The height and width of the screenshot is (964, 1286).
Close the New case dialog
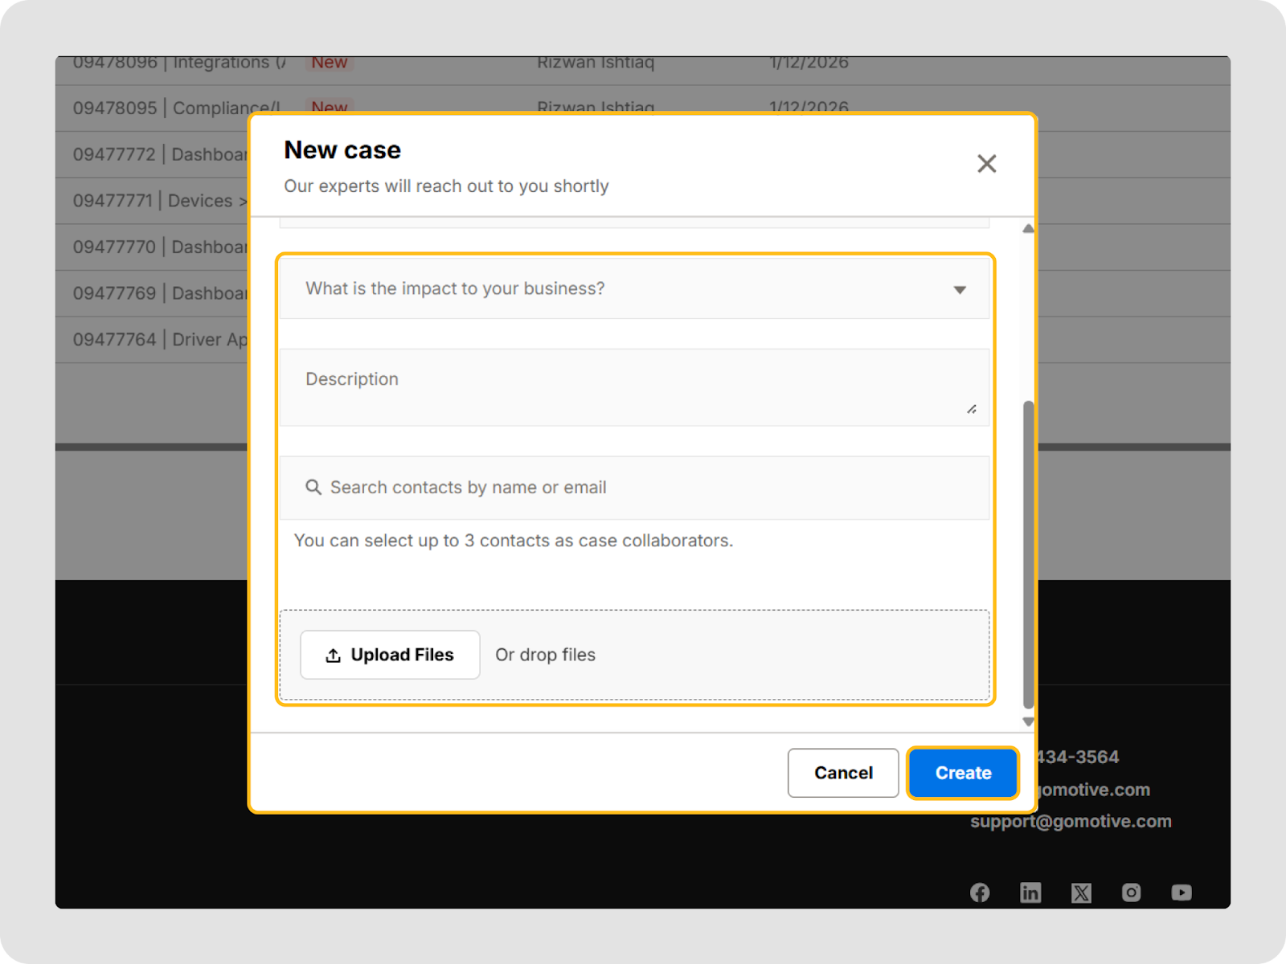click(x=986, y=164)
